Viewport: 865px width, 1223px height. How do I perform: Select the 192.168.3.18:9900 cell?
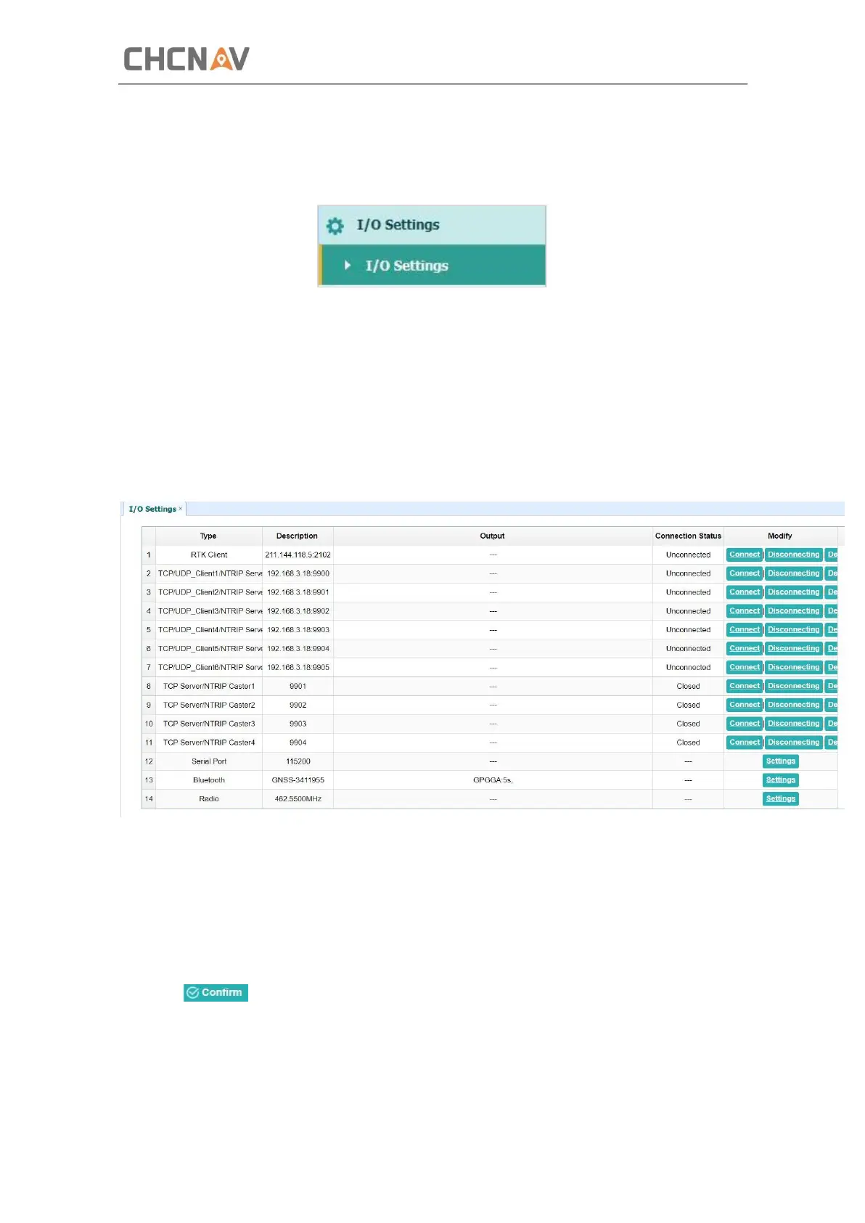pyautogui.click(x=298, y=573)
